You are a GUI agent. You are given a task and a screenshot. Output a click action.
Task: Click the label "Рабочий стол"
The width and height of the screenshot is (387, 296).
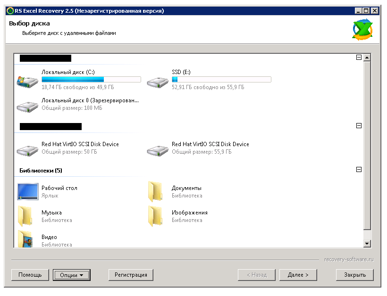click(59, 188)
